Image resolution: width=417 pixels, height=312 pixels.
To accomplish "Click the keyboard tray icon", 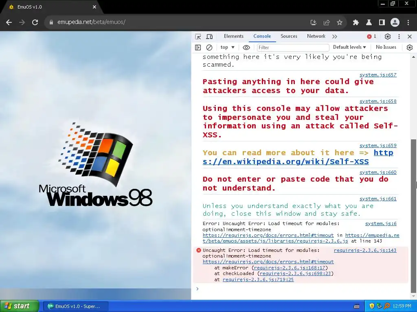I will pyautogui.click(x=357, y=306).
